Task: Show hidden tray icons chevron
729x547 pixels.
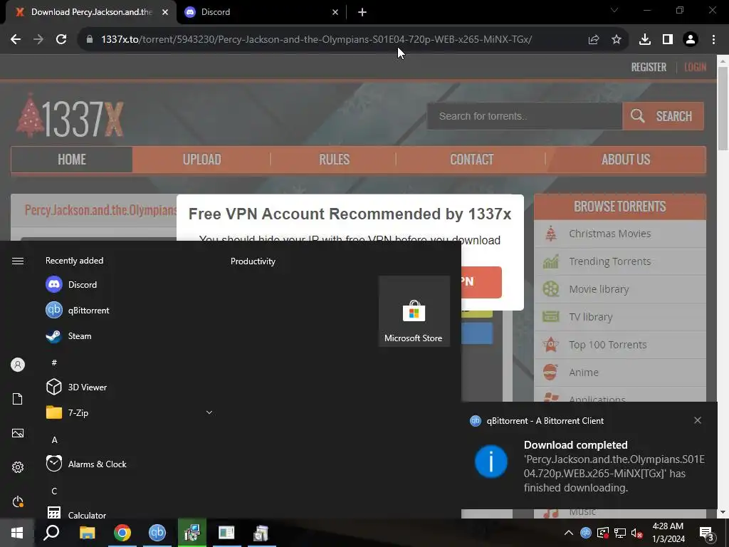Action: 568,533
